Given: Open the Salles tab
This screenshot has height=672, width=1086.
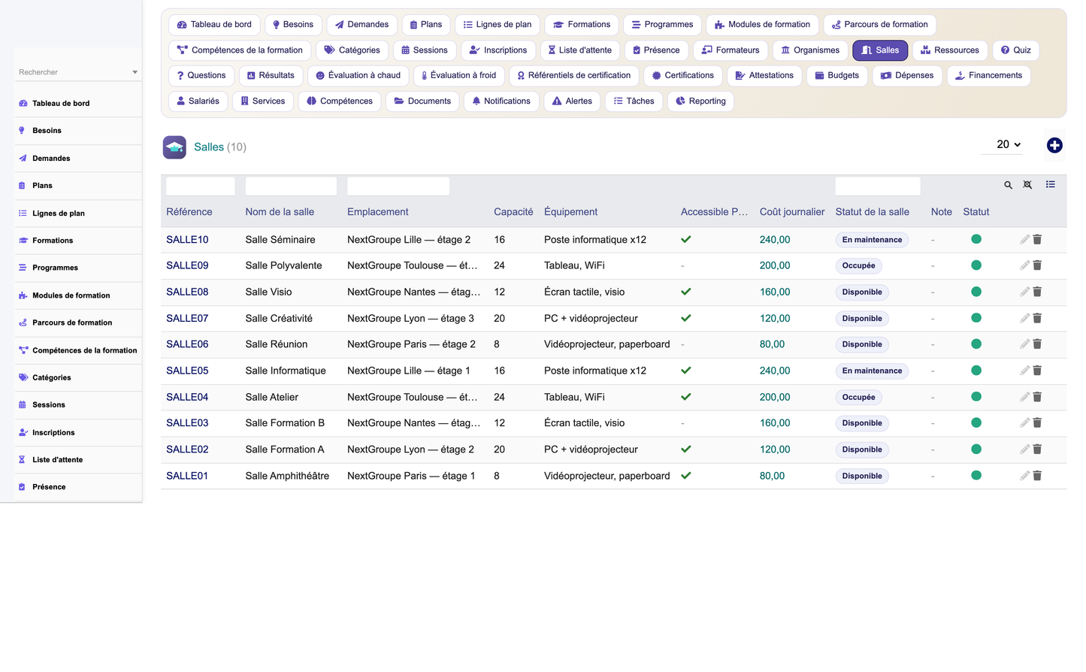Looking at the screenshot, I should [880, 50].
